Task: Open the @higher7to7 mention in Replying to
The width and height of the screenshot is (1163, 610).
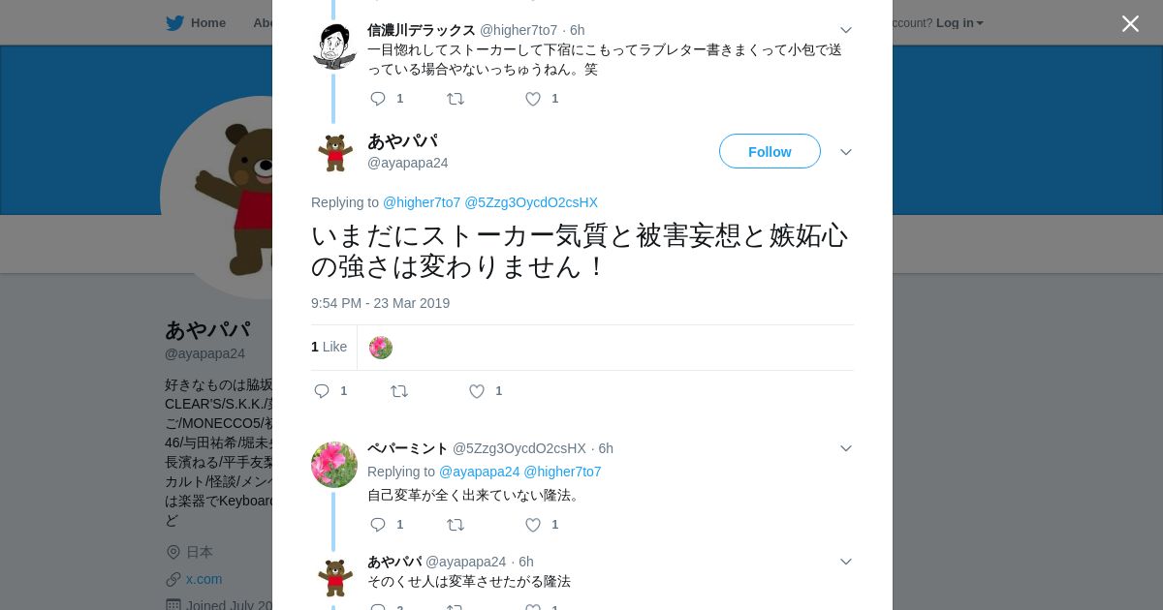Action: [422, 202]
